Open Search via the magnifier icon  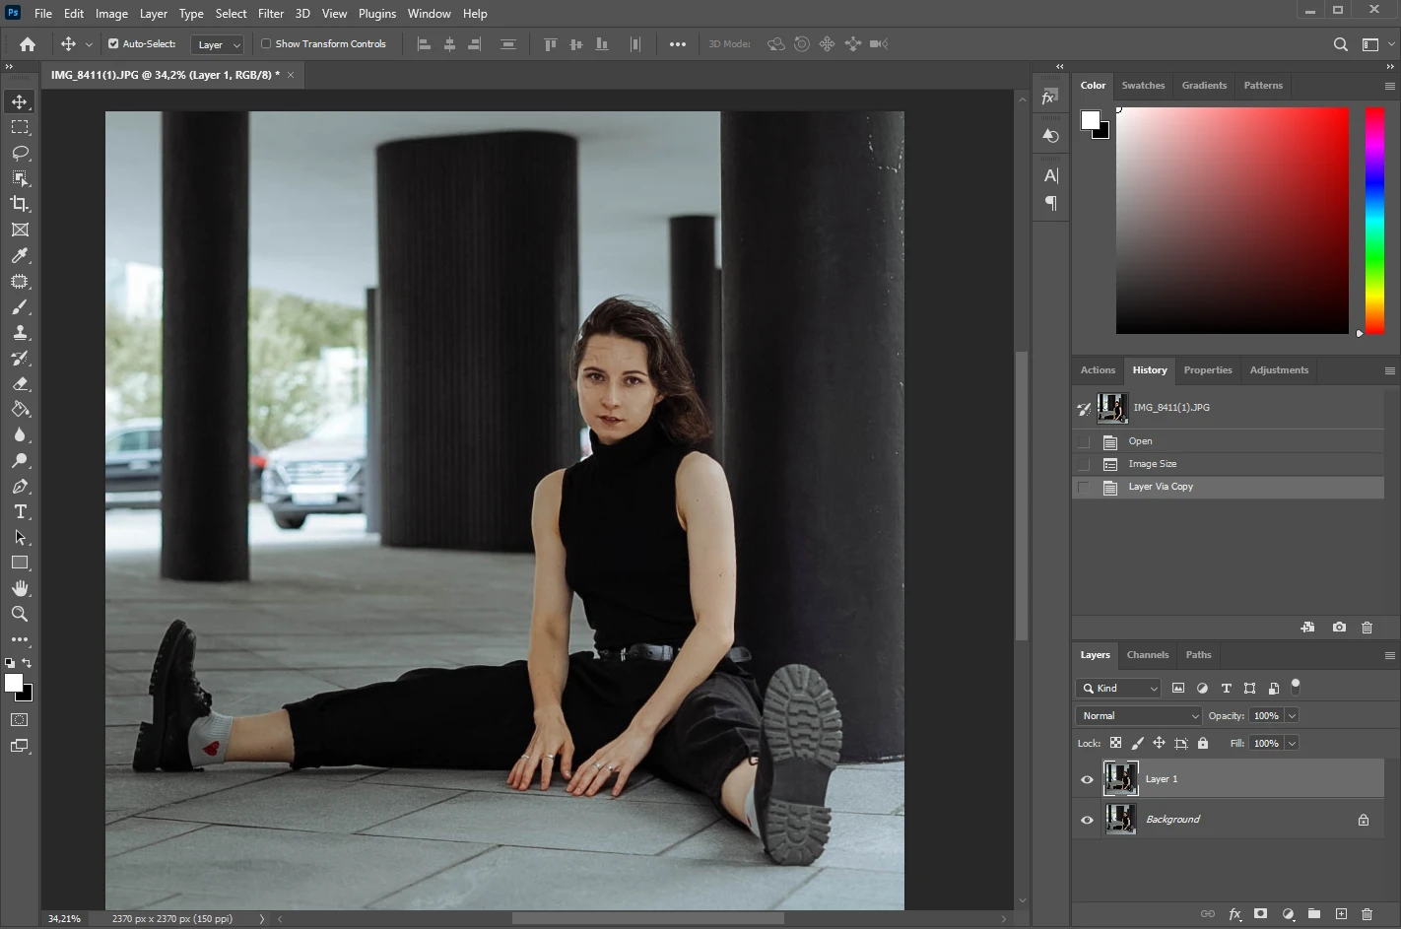pos(1341,44)
